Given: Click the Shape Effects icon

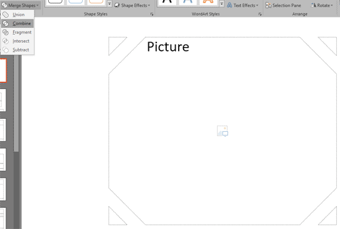Looking at the screenshot, I should pyautogui.click(x=117, y=5).
